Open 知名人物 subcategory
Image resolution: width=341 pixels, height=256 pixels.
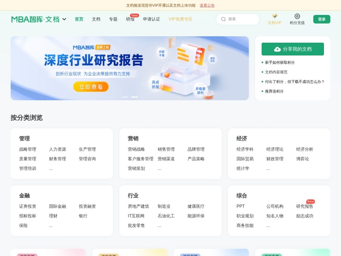tap(275, 216)
